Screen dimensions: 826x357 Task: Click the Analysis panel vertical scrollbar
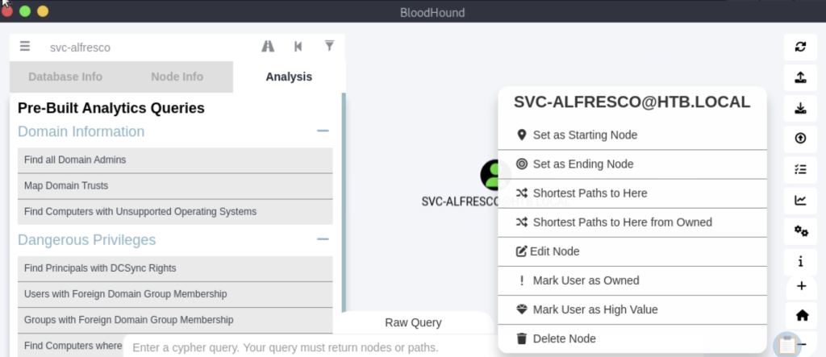tap(344, 203)
